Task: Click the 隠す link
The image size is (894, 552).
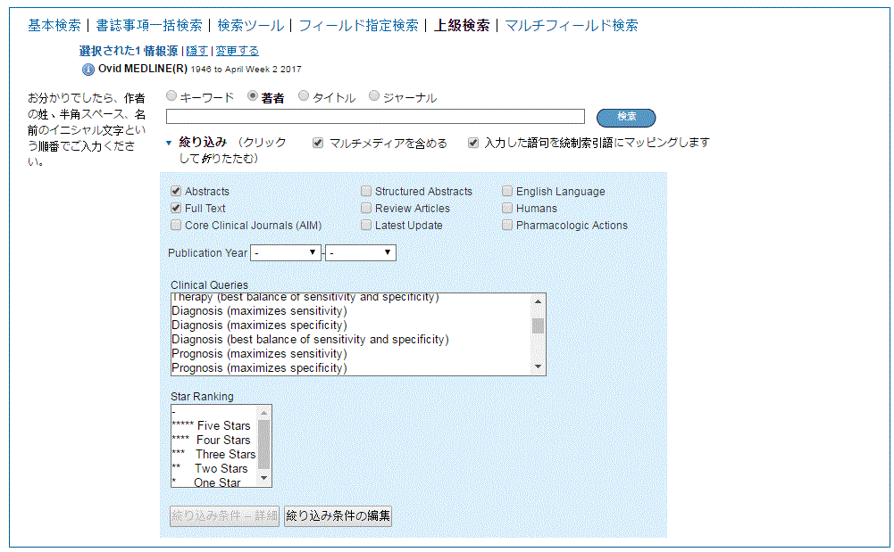Action: (x=197, y=51)
